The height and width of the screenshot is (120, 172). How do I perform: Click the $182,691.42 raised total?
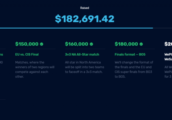(85, 19)
